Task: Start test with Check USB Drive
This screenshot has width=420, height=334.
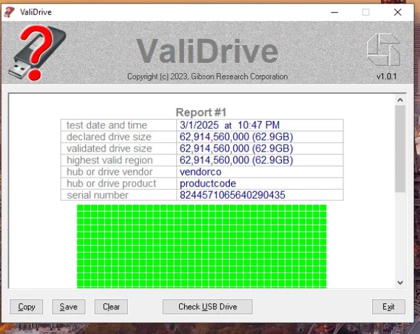Action: [x=207, y=307]
